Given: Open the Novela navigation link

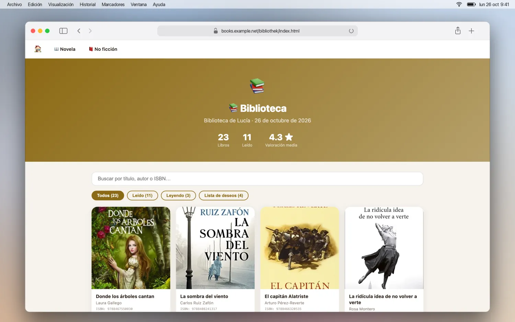Looking at the screenshot, I should click(x=65, y=49).
